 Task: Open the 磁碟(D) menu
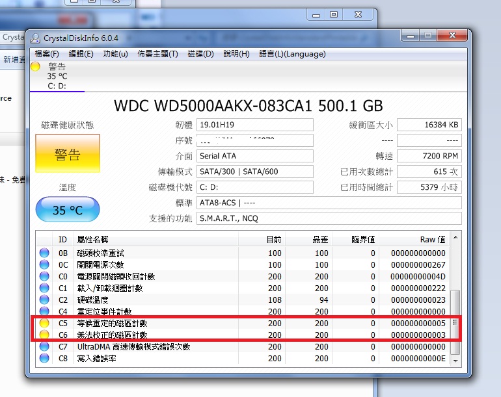200,54
